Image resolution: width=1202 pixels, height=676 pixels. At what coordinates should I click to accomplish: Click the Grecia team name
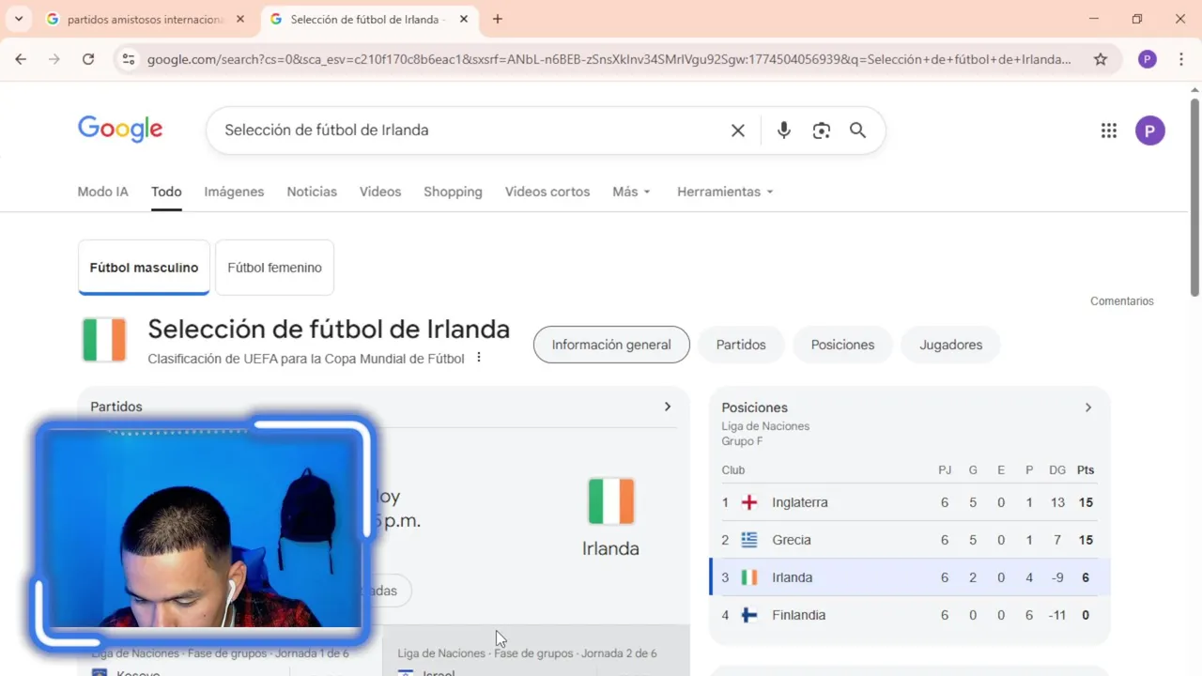tap(792, 540)
